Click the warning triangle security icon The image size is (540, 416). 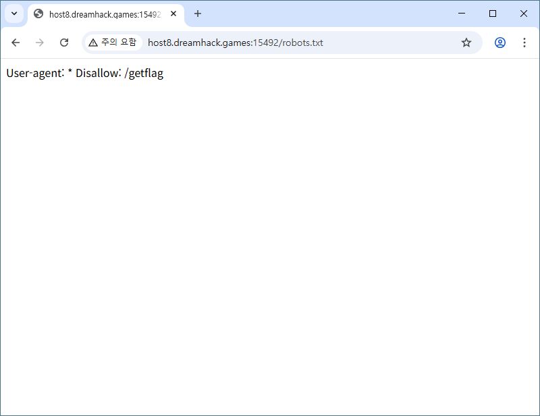click(93, 43)
